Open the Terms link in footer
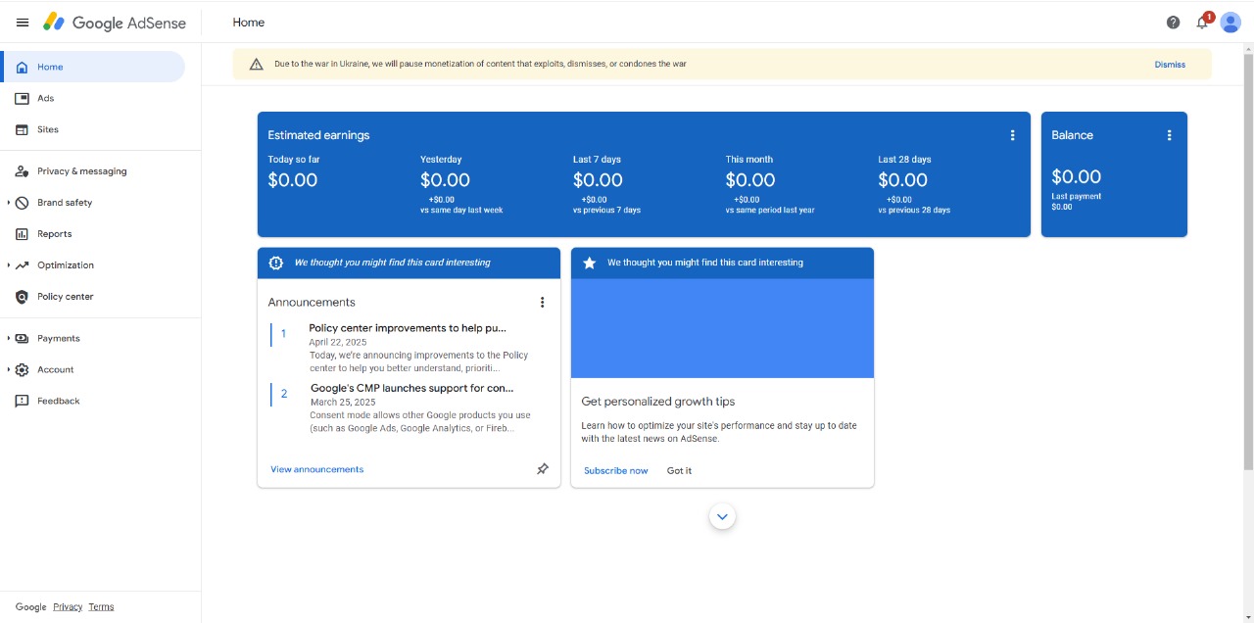1254x623 pixels. (101, 607)
